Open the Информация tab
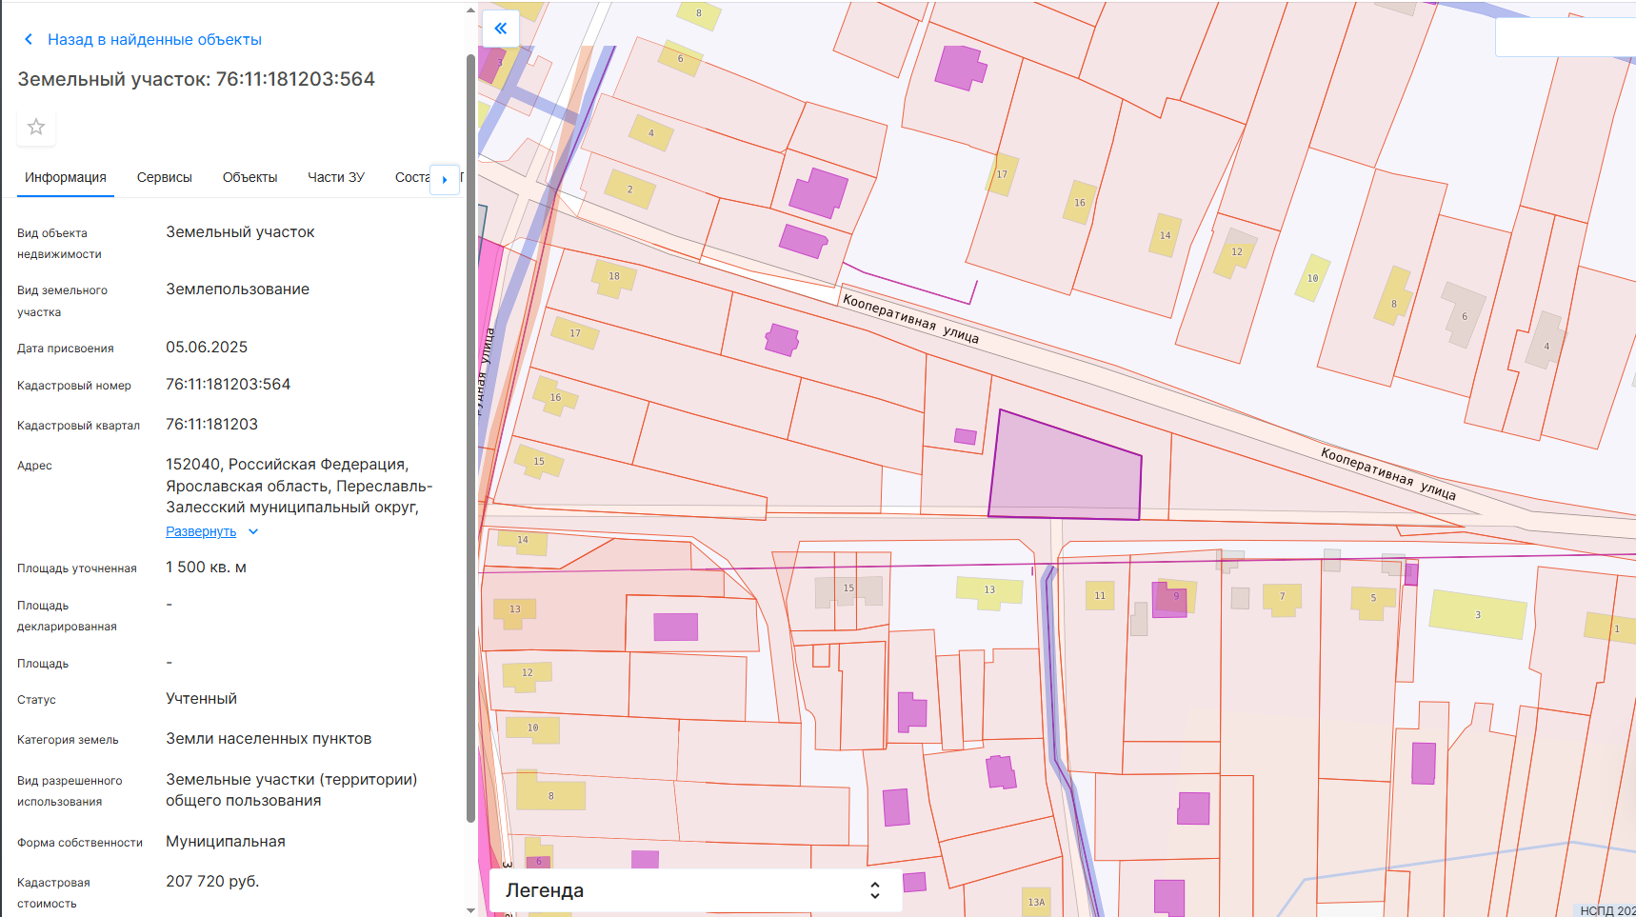 pos(66,178)
